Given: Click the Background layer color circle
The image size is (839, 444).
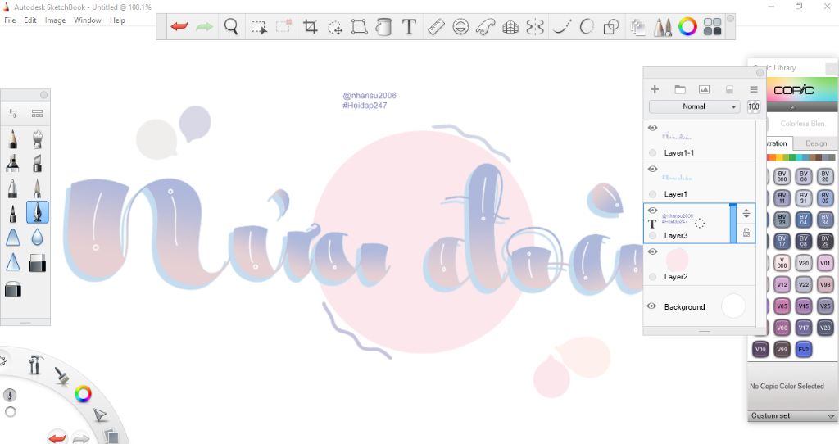Looking at the screenshot, I should pos(732,306).
